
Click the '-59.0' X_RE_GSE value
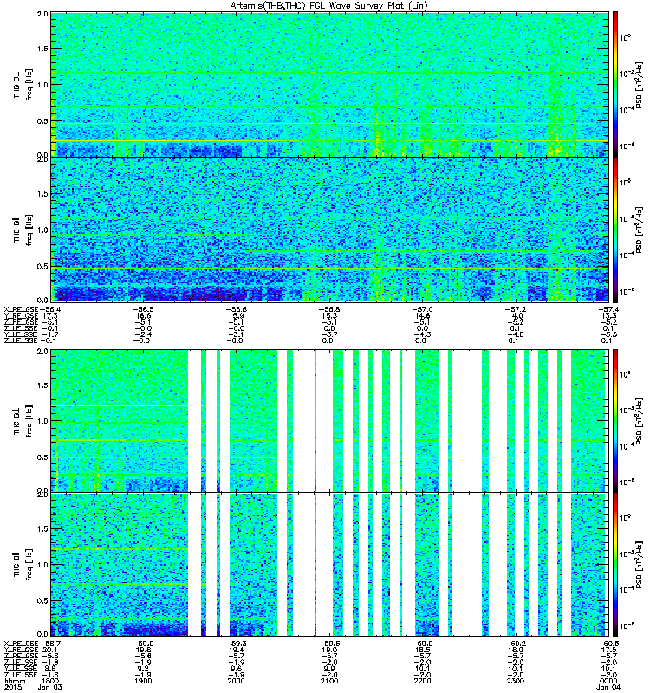coord(143,644)
